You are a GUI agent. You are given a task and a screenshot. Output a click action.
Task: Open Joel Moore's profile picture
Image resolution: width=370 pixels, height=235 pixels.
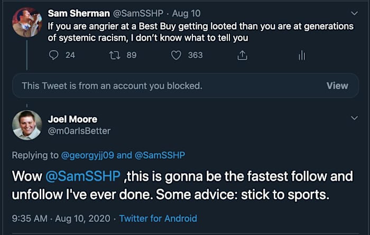pyautogui.click(x=27, y=125)
